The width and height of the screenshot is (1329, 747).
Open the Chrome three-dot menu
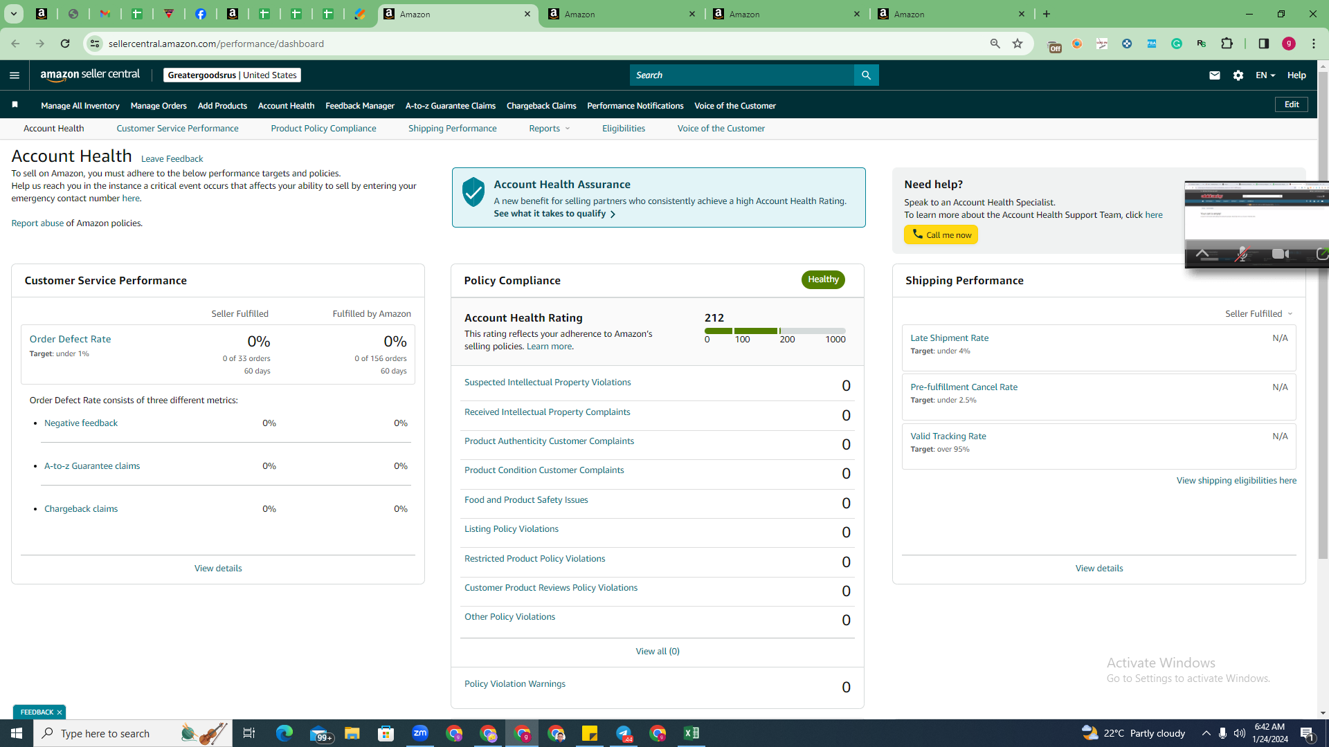click(x=1314, y=44)
